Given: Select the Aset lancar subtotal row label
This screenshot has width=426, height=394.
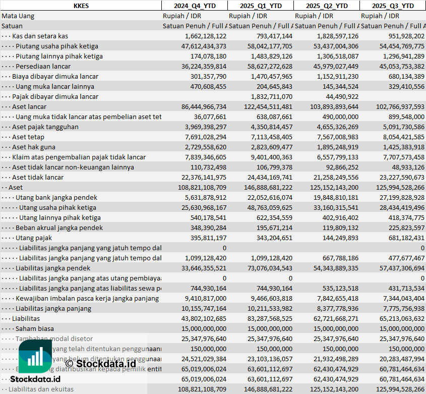Looking at the screenshot, I should [x=29, y=106].
